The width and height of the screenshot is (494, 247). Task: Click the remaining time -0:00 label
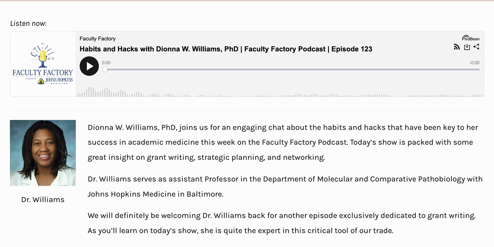click(474, 63)
